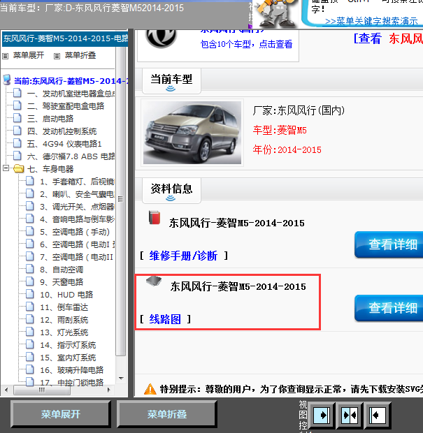The height and width of the screenshot is (433, 423).
Task: Click the page icon beside 12、雨刮系统
Action: [30, 319]
